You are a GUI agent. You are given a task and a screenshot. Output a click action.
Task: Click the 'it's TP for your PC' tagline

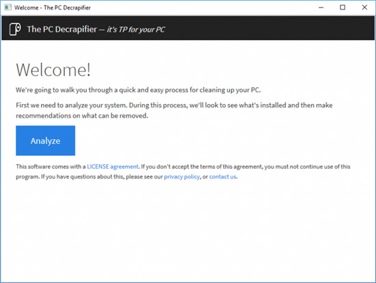[x=136, y=29]
